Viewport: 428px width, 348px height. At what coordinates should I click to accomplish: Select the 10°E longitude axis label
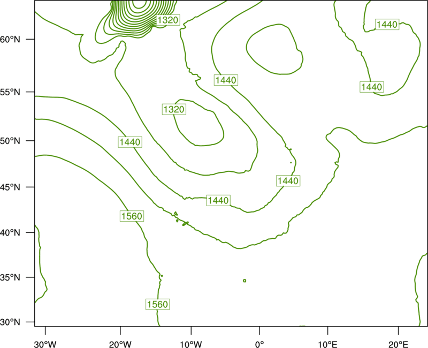tap(327, 344)
